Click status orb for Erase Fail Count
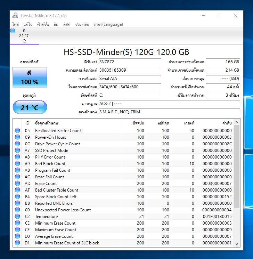Screen dimensions: 253x259 pyautogui.click(x=17, y=177)
